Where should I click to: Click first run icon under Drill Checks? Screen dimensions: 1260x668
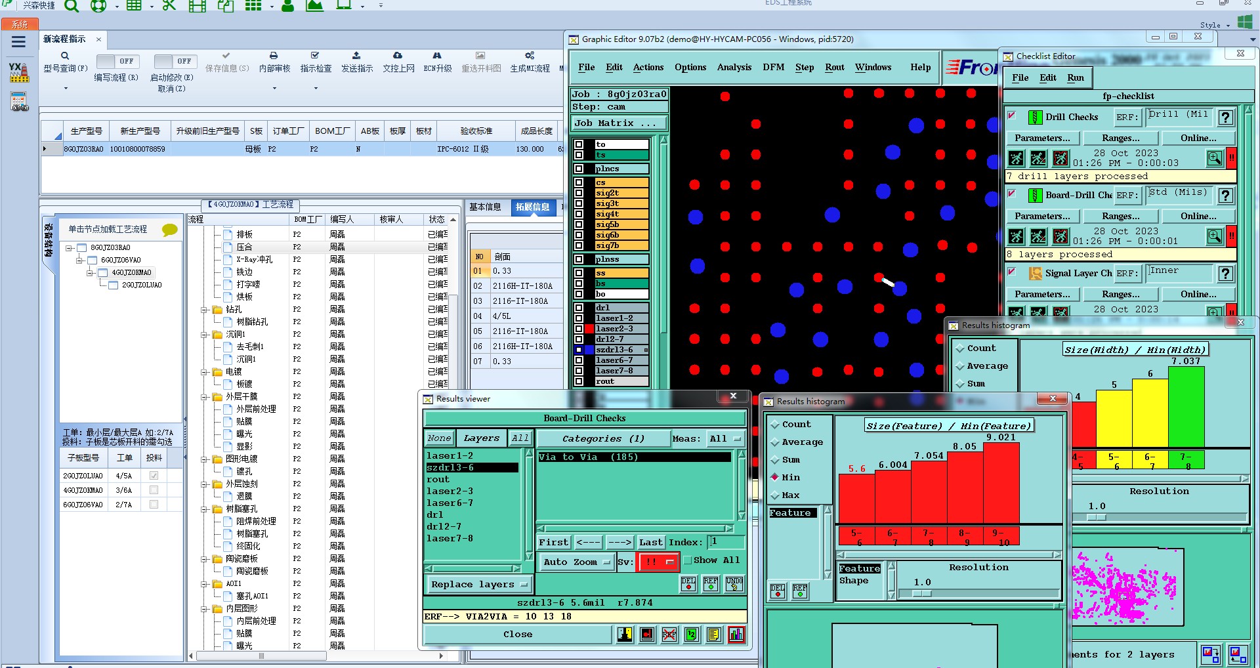coord(1016,158)
